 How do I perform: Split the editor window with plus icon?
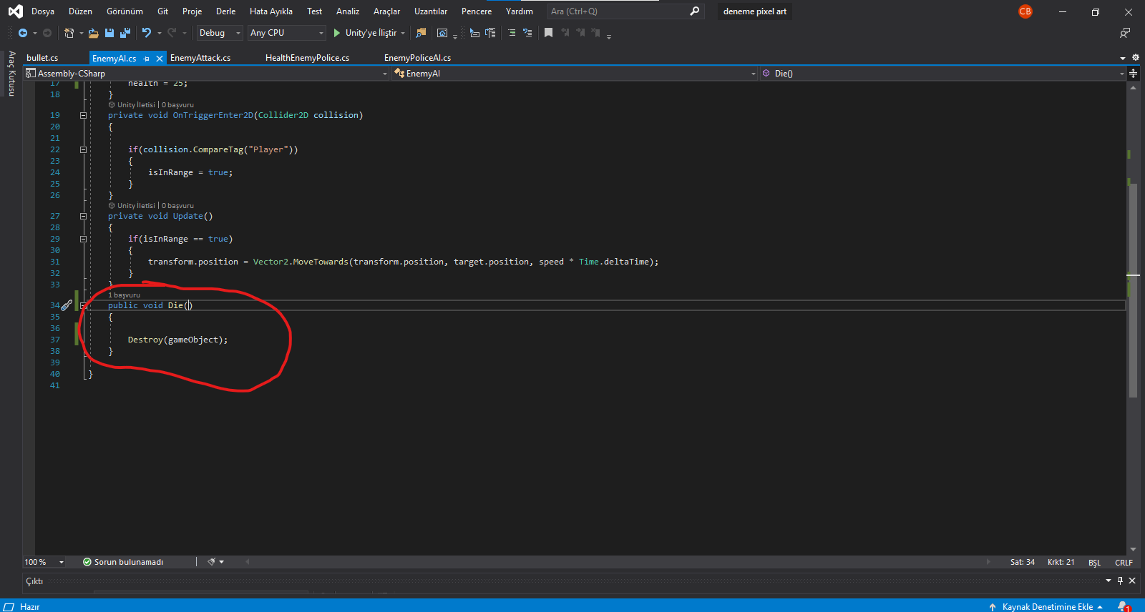(x=1133, y=74)
